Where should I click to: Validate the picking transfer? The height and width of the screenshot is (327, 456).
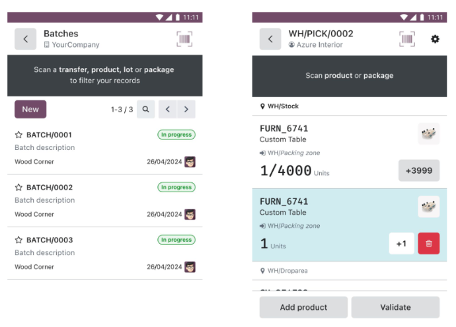click(395, 307)
